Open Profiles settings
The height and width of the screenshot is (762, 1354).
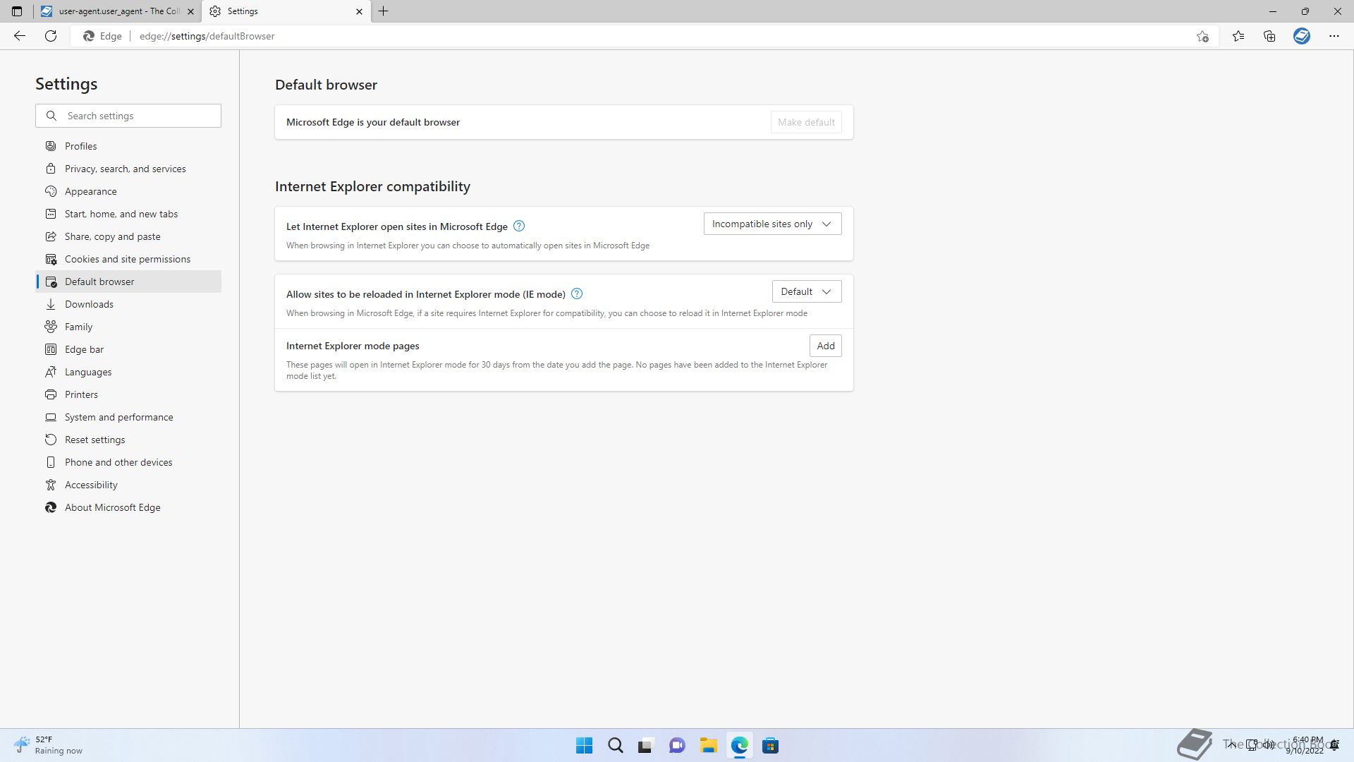click(x=128, y=146)
